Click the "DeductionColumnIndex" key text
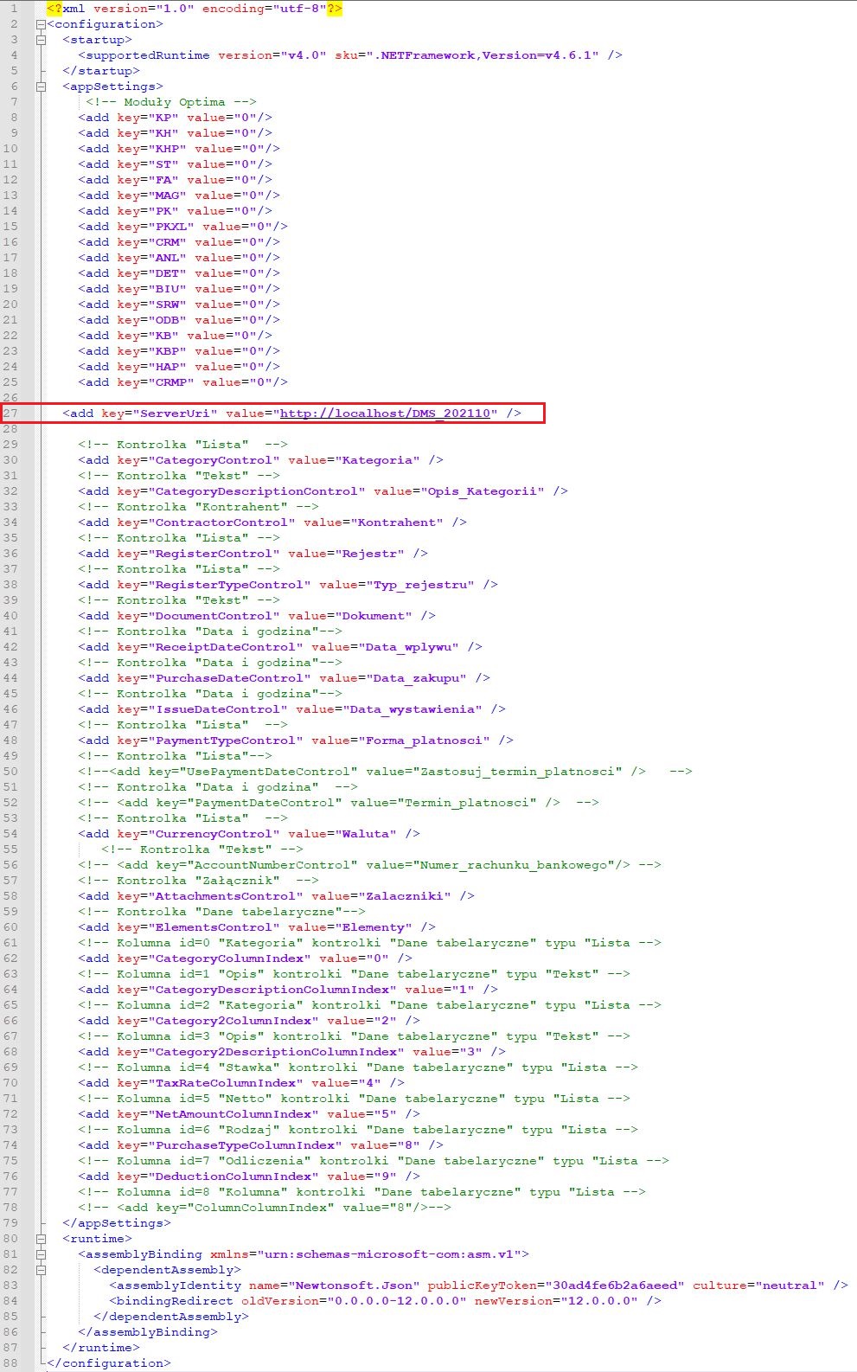Viewport: 857px width, 1372px height. tap(234, 1176)
